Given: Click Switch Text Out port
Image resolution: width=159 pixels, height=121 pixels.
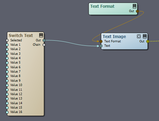Looking at the screenshot, I should 44,40.
